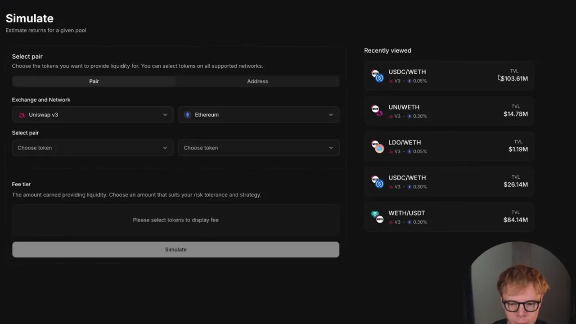The width and height of the screenshot is (576, 324).
Task: Click the USDC/WETH 0.30% token pair icon
Action: (x=377, y=182)
